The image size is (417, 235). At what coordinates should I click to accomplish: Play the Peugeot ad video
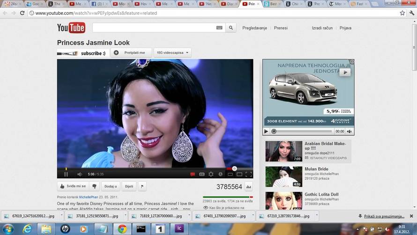pyautogui.click(x=266, y=132)
